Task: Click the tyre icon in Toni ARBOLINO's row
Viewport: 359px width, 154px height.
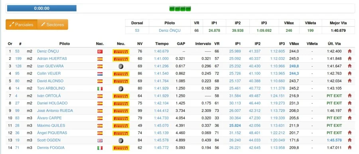Action: pos(121,89)
